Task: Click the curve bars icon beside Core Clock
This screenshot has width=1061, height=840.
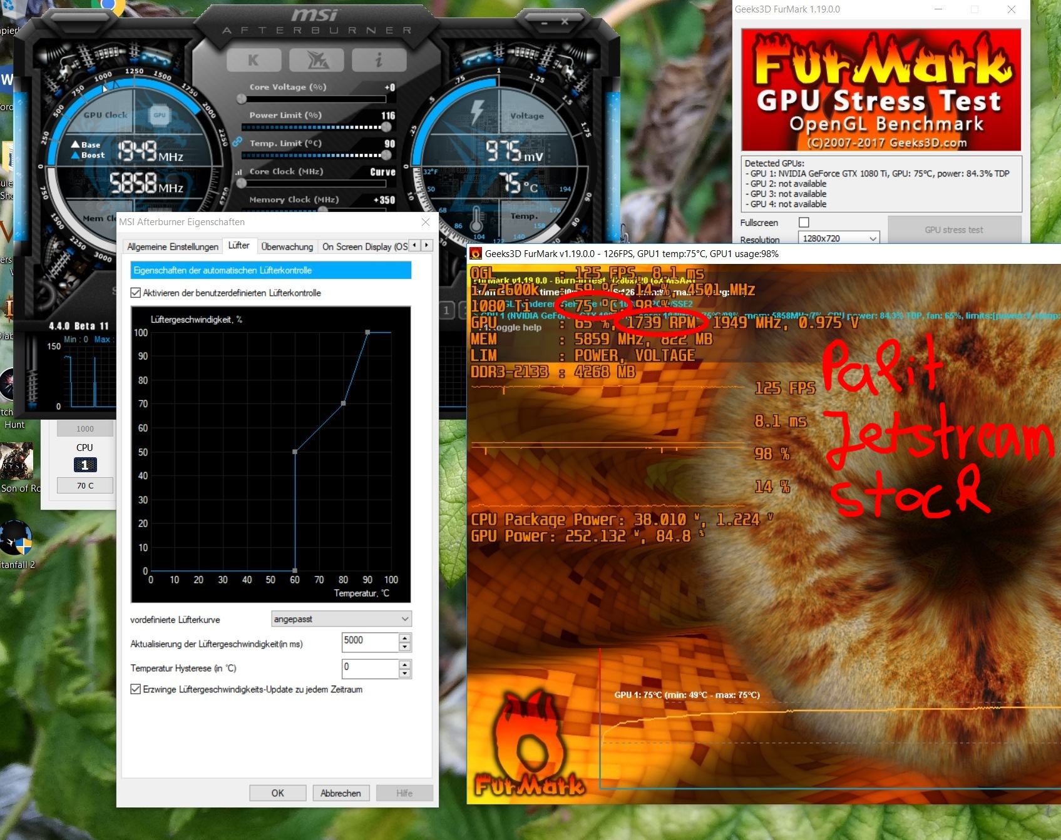Action: (x=238, y=172)
